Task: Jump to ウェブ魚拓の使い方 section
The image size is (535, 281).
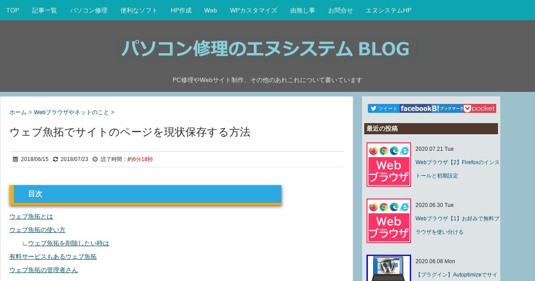Action: (x=37, y=230)
